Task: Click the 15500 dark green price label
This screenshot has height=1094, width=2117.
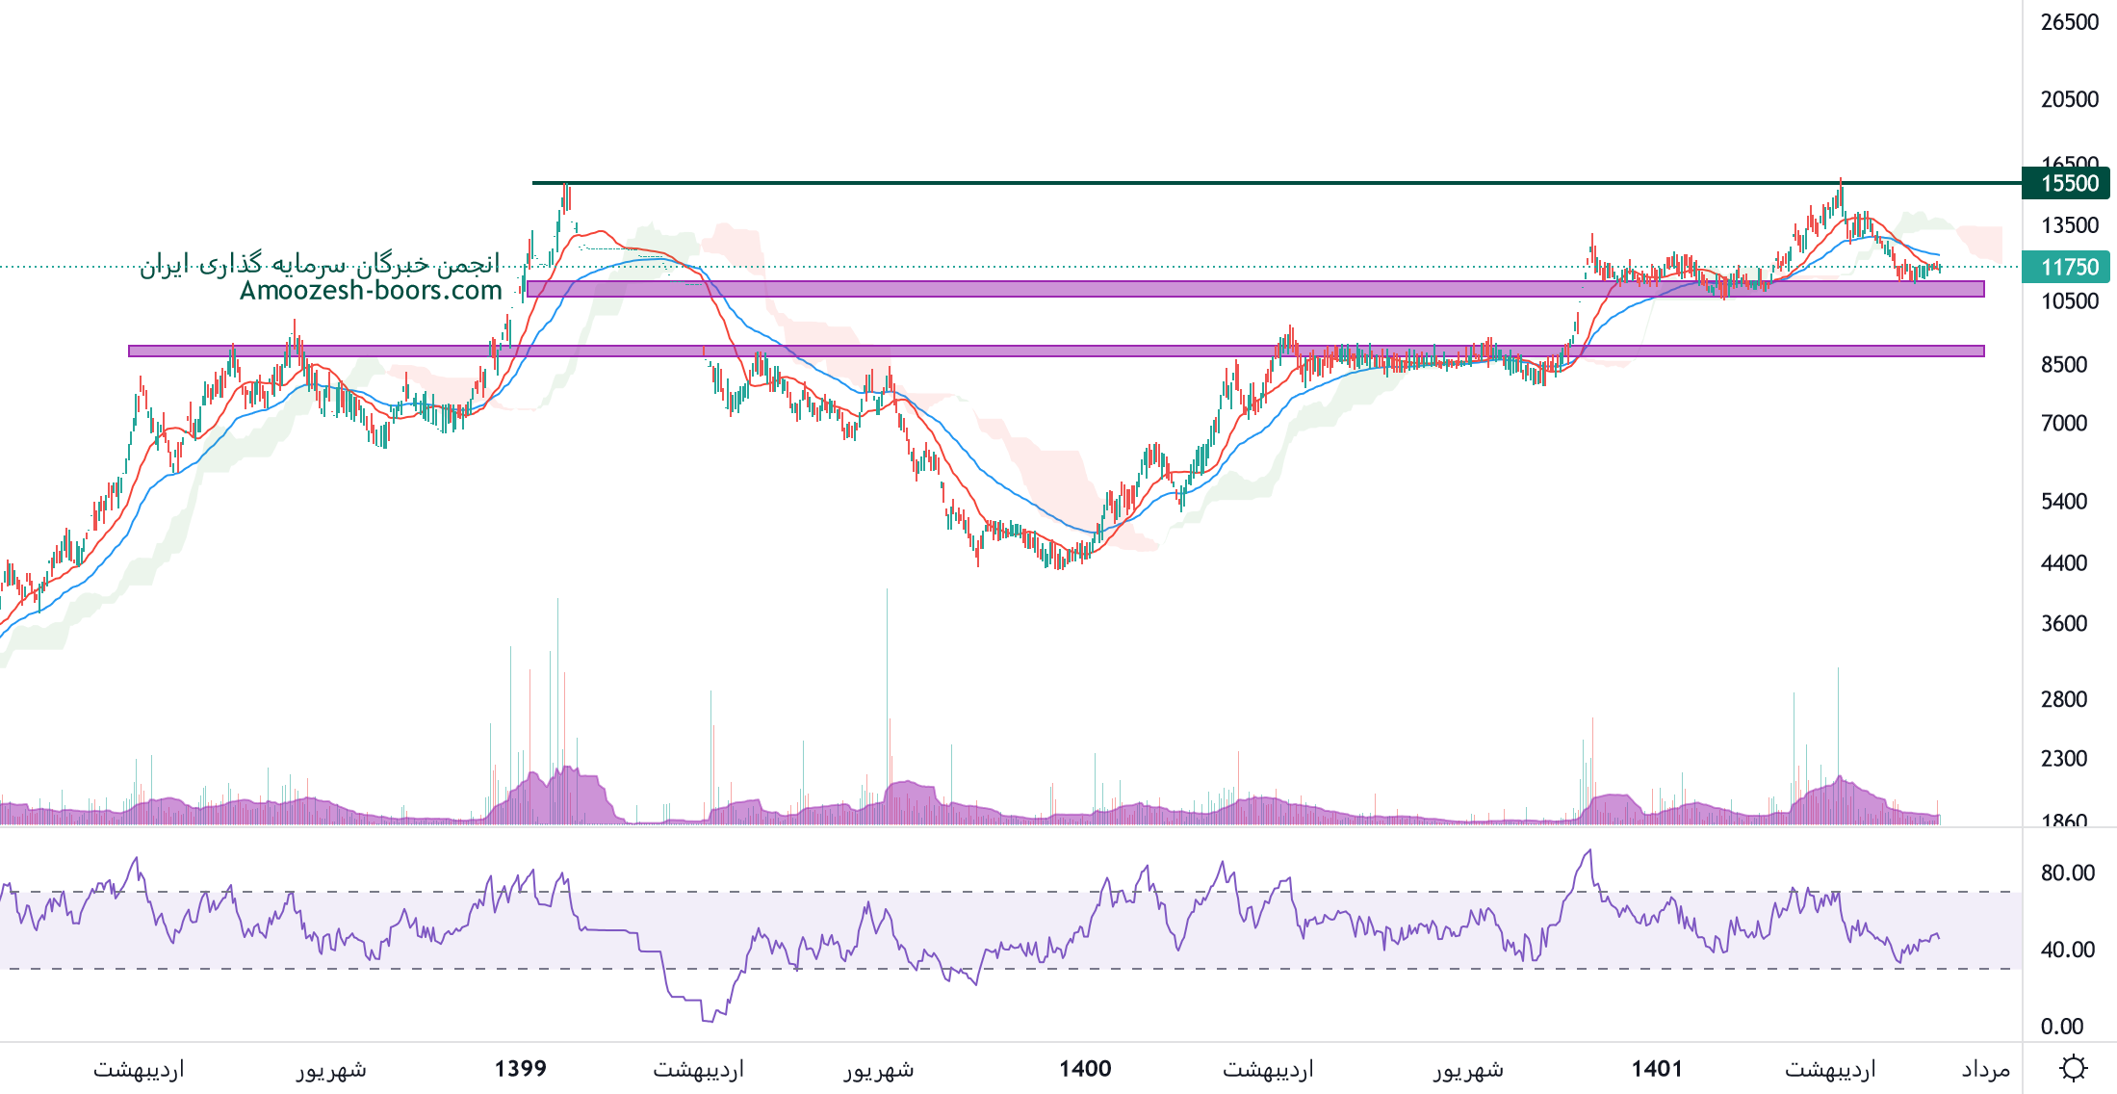Action: click(2067, 183)
